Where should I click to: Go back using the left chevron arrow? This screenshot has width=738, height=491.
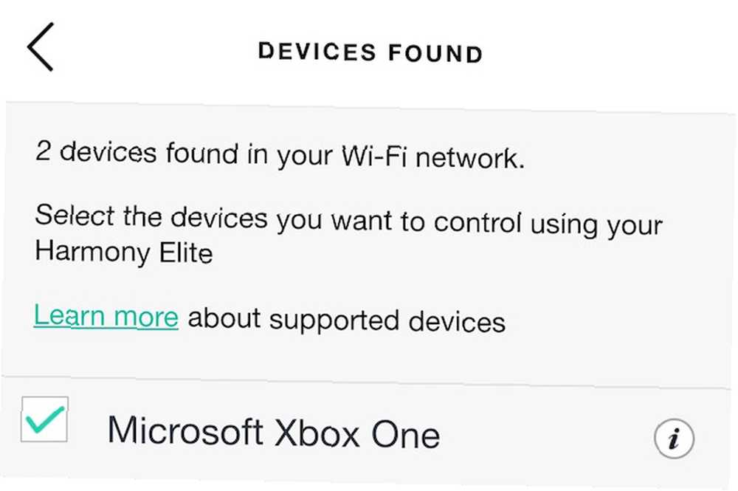tap(41, 47)
